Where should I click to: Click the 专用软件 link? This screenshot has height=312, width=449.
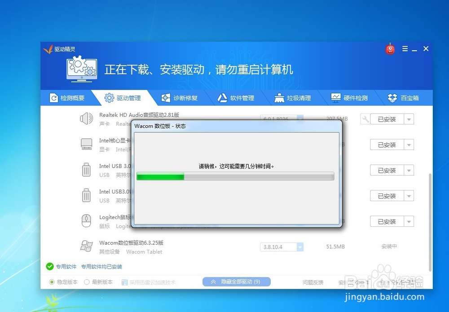(x=66, y=267)
